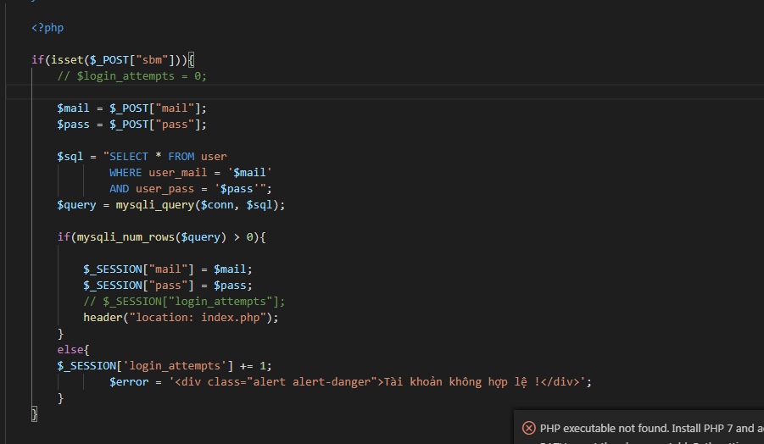Click the 'SELECT * FROM user' query text

pyautogui.click(x=168, y=157)
